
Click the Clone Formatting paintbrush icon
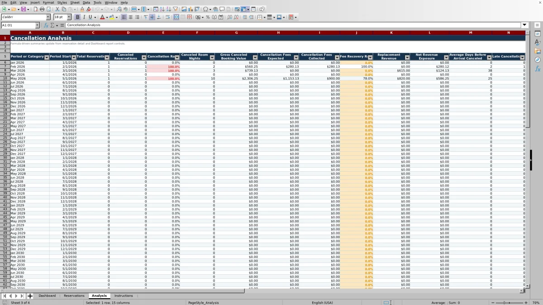click(82, 9)
